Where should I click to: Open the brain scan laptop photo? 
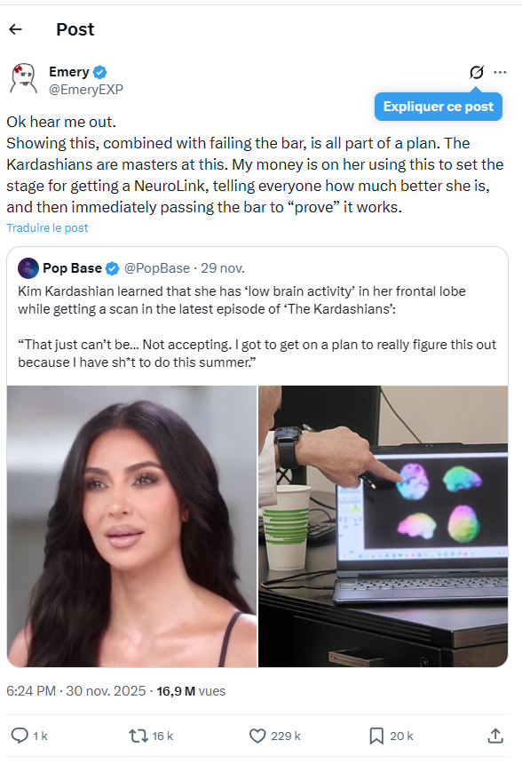[x=384, y=526]
